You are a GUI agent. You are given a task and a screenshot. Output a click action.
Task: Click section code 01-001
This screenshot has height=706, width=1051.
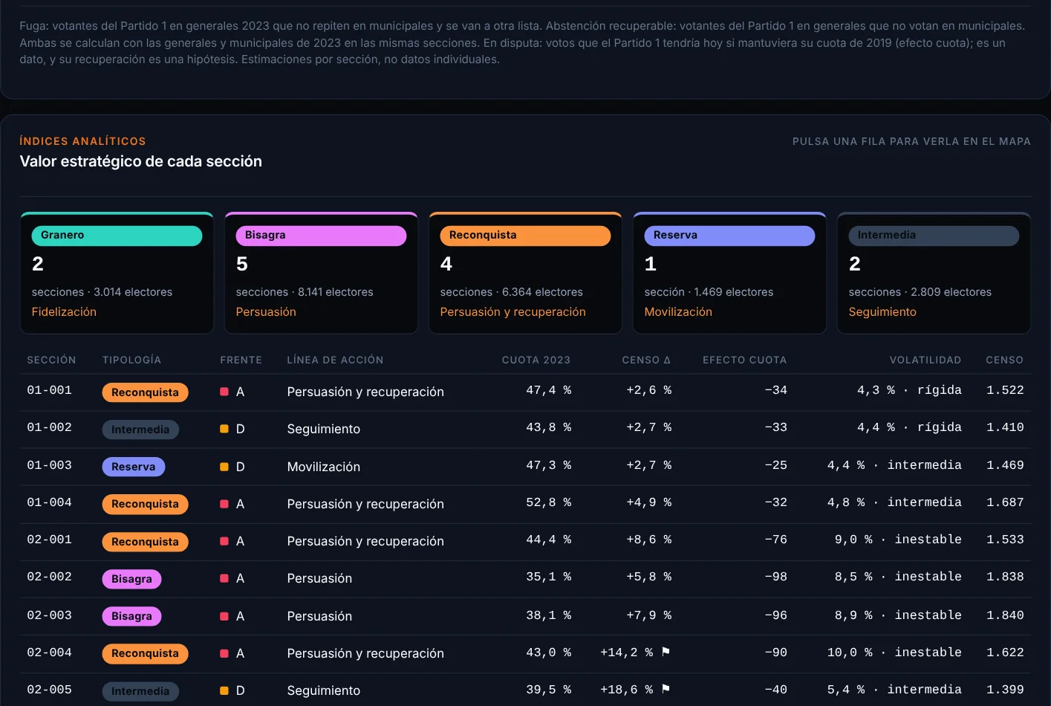(49, 390)
